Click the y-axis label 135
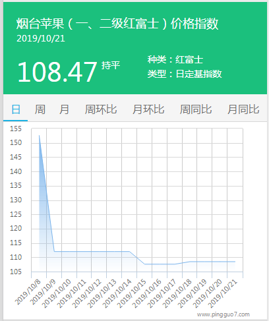 tap(16, 185)
